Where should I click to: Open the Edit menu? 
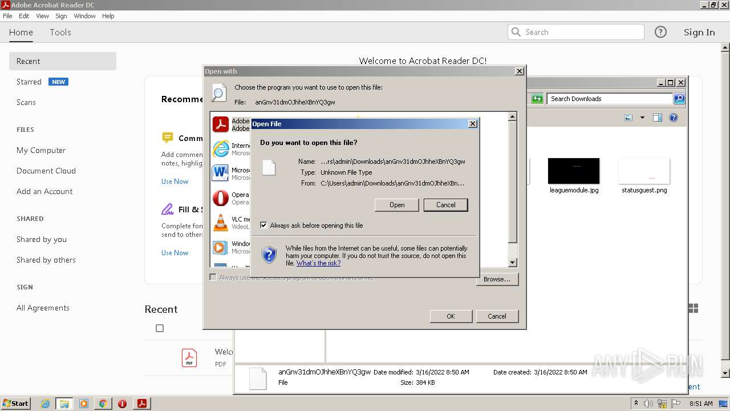point(24,16)
